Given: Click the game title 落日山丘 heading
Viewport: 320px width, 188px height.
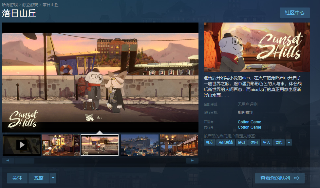Looking at the screenshot, I should coord(19,13).
